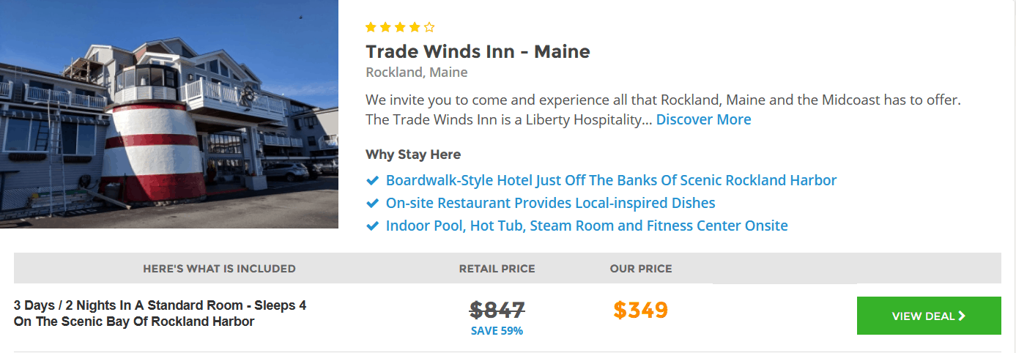This screenshot has height=353, width=1016.
Task: Click the View Deal button
Action: coord(929,316)
